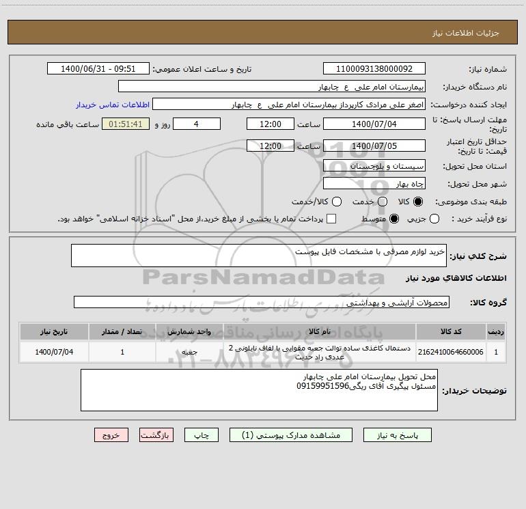The width and height of the screenshot is (526, 509).
Task: Click the price validity hour 12:00 field
Action: click(x=271, y=146)
